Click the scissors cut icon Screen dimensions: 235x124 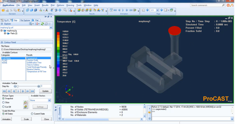(x=11, y=10)
